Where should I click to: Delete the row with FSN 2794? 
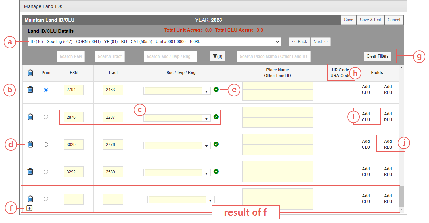tap(30, 90)
